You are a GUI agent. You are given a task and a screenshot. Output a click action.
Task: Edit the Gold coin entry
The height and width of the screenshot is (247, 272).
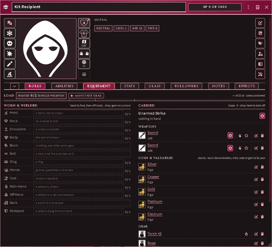[256, 192]
